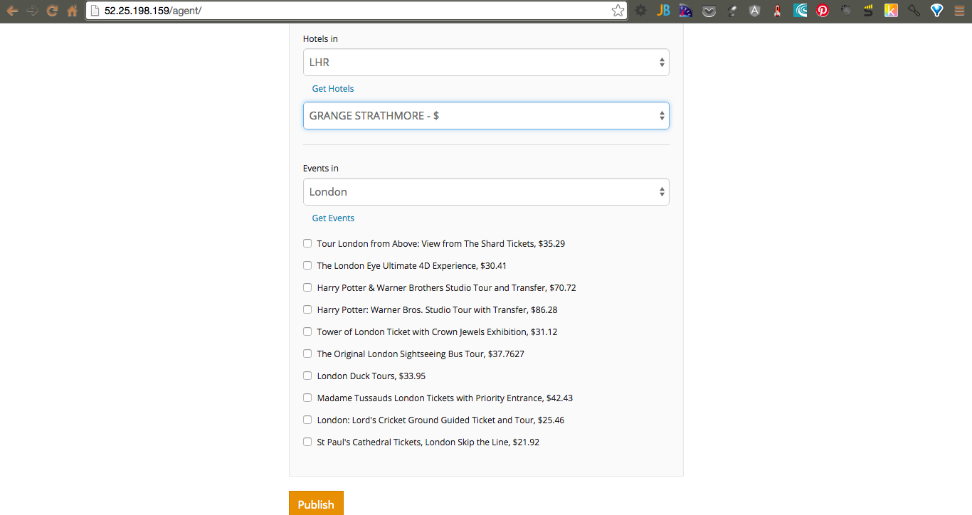Open the JB extension
The width and height of the screenshot is (972, 515).
[663, 11]
